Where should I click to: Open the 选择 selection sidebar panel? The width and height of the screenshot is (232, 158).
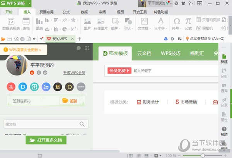(224, 88)
